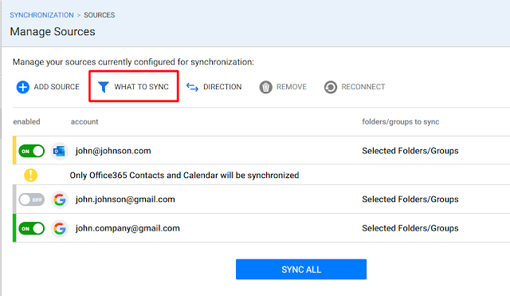
Task: Click the blue plus Add Source icon
Action: (x=23, y=87)
